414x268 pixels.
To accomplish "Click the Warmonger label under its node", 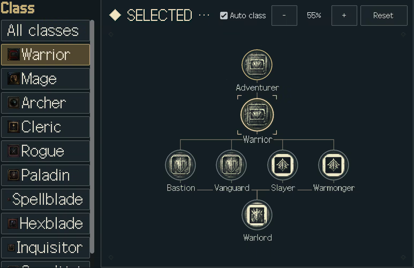I will [334, 188].
